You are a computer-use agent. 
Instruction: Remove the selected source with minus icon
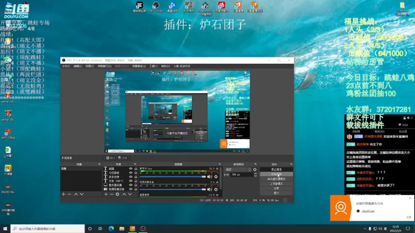[112, 194]
